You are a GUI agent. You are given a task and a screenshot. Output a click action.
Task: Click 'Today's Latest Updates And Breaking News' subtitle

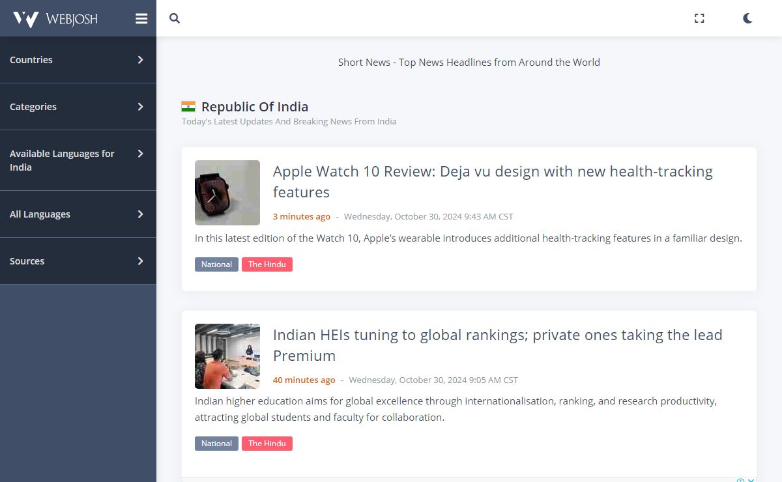pyautogui.click(x=289, y=122)
